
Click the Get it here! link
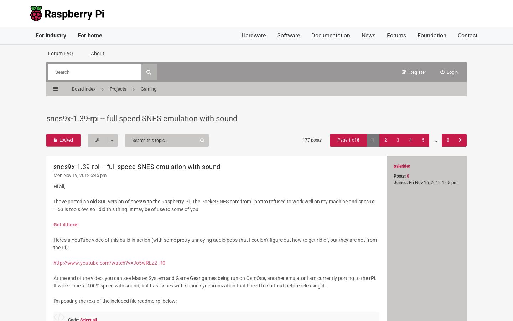tap(66, 225)
